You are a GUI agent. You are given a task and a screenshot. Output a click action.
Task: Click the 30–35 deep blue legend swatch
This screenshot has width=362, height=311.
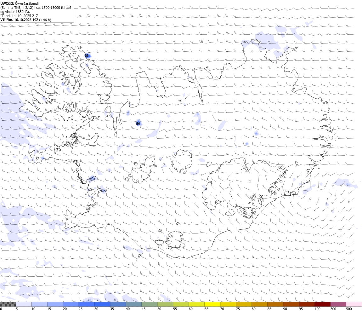click(102, 304)
